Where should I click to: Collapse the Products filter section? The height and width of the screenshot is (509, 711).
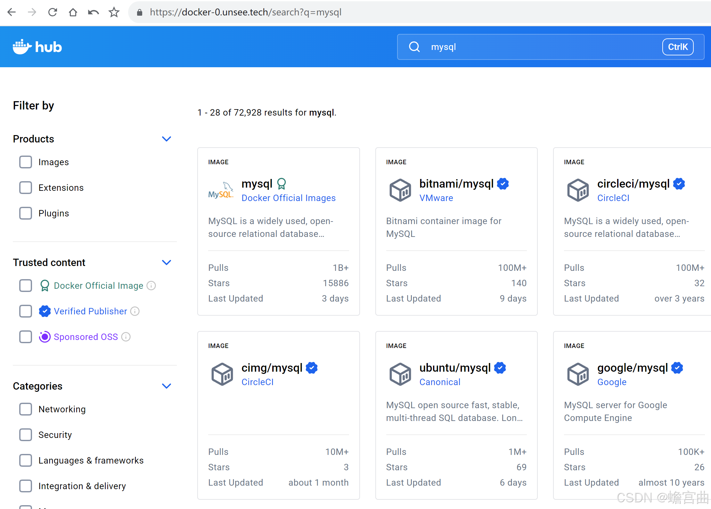tap(167, 139)
